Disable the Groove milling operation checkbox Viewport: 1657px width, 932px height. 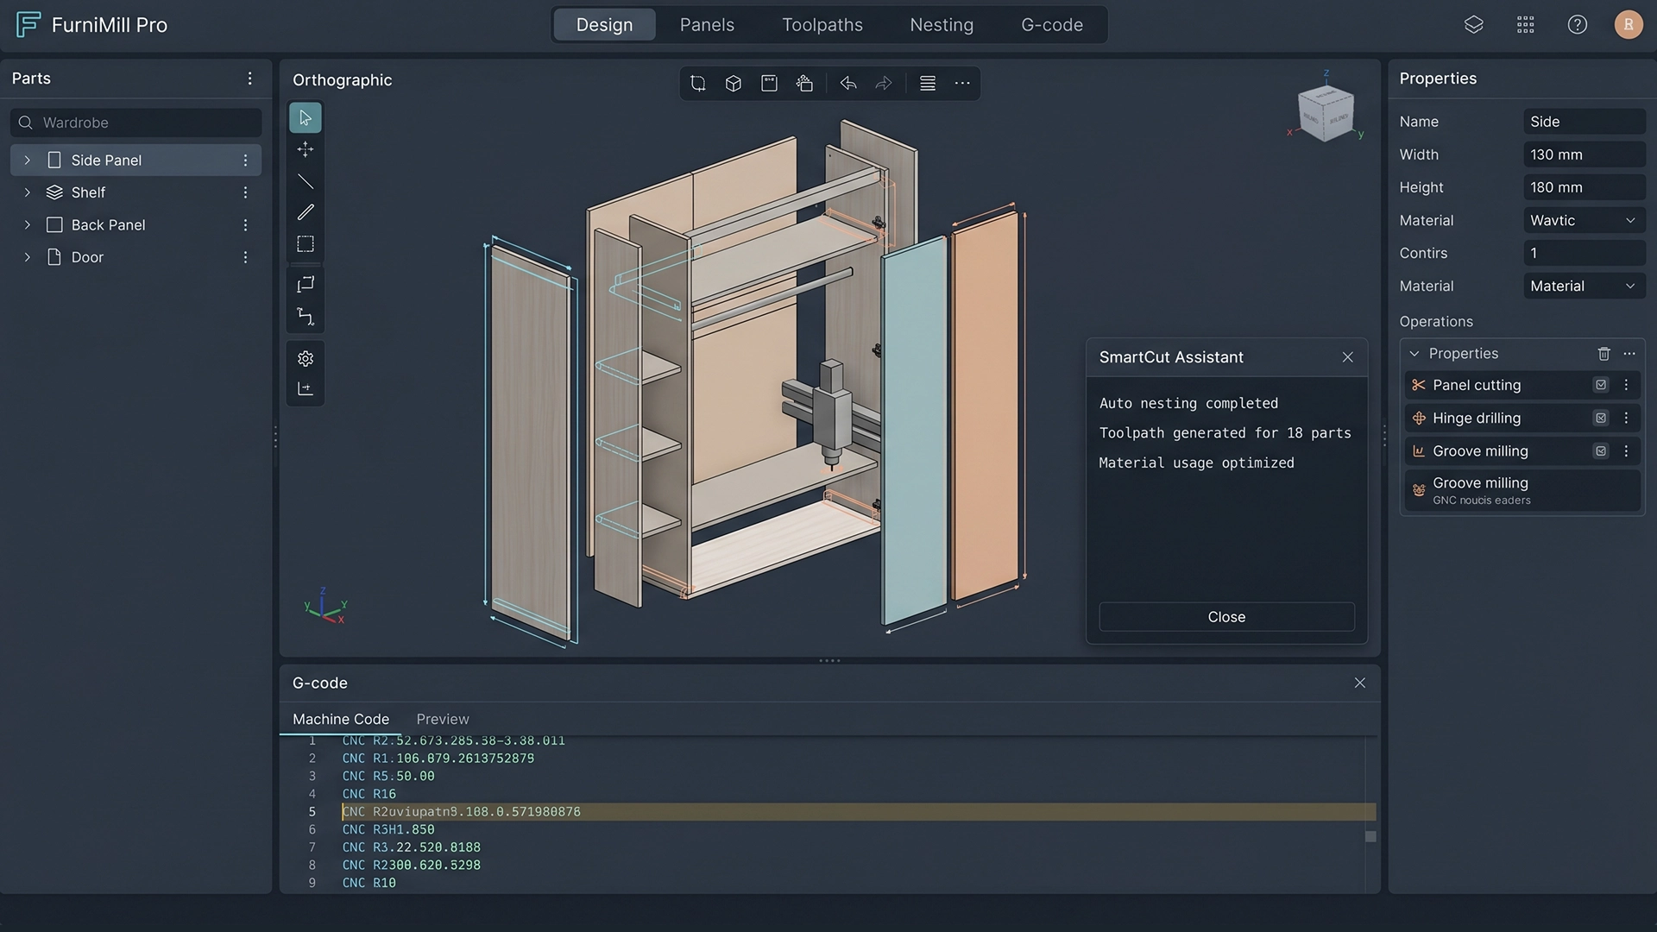1601,450
